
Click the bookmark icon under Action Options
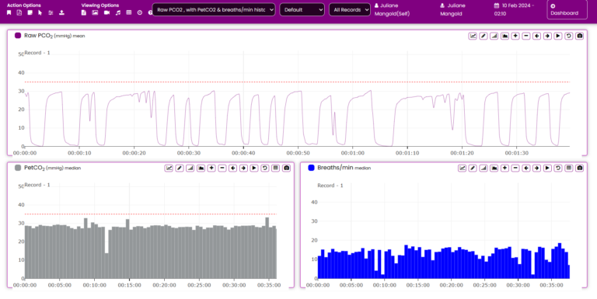point(9,12)
